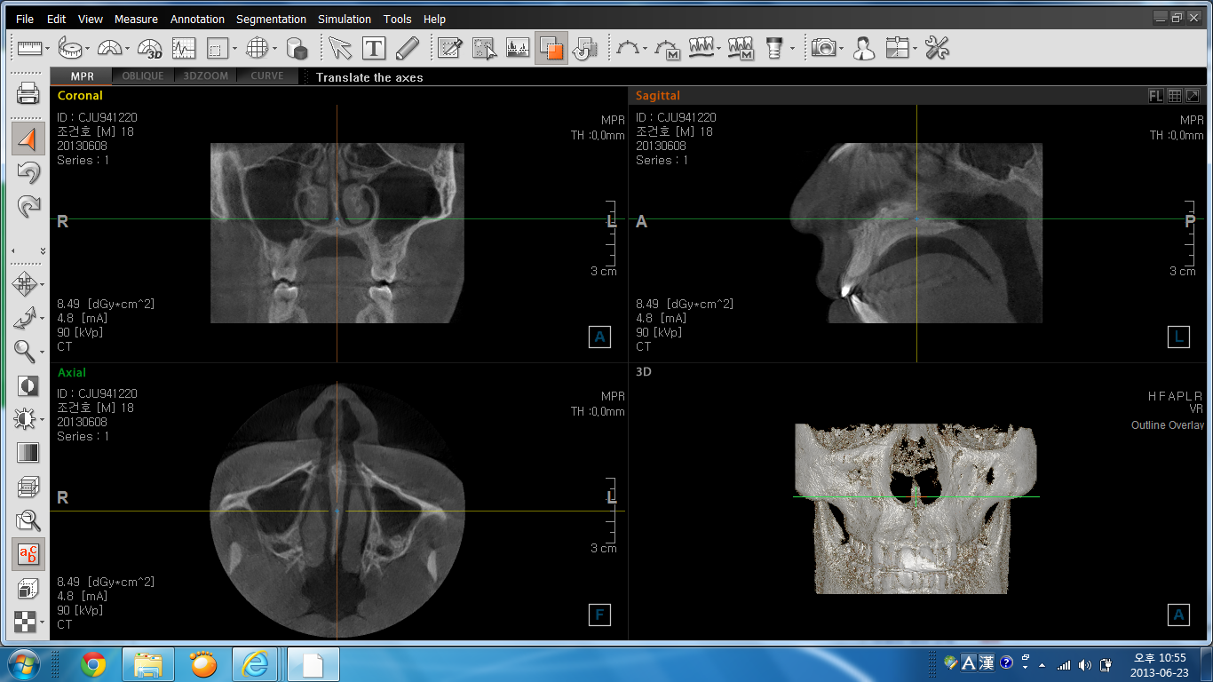Open the wrench and screwdriver settings
The image size is (1213, 682).
pos(937,48)
